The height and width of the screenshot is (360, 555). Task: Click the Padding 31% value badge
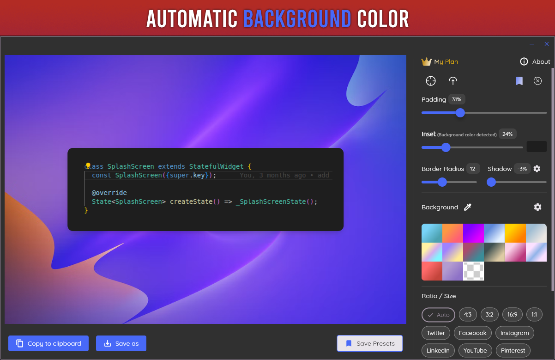[x=457, y=99]
